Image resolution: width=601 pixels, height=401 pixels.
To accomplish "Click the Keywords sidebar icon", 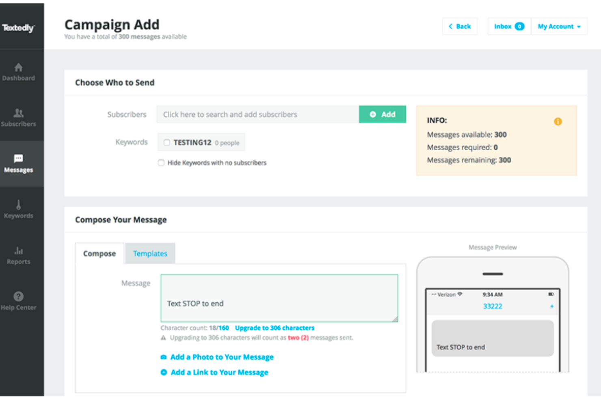I will 18,205.
